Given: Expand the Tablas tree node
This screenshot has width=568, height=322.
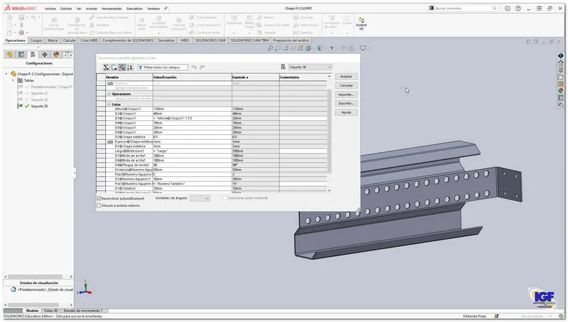Looking at the screenshot, I should [x=13, y=80].
